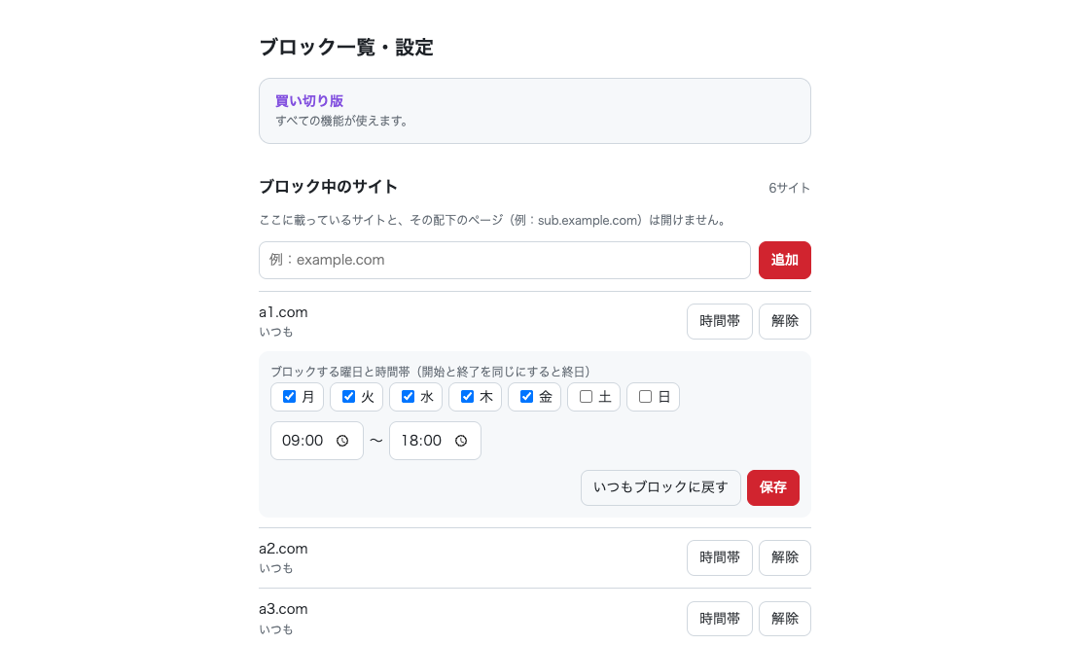Click the いつもブロックに戻す button
The width and height of the screenshot is (1070, 645).
coord(660,487)
